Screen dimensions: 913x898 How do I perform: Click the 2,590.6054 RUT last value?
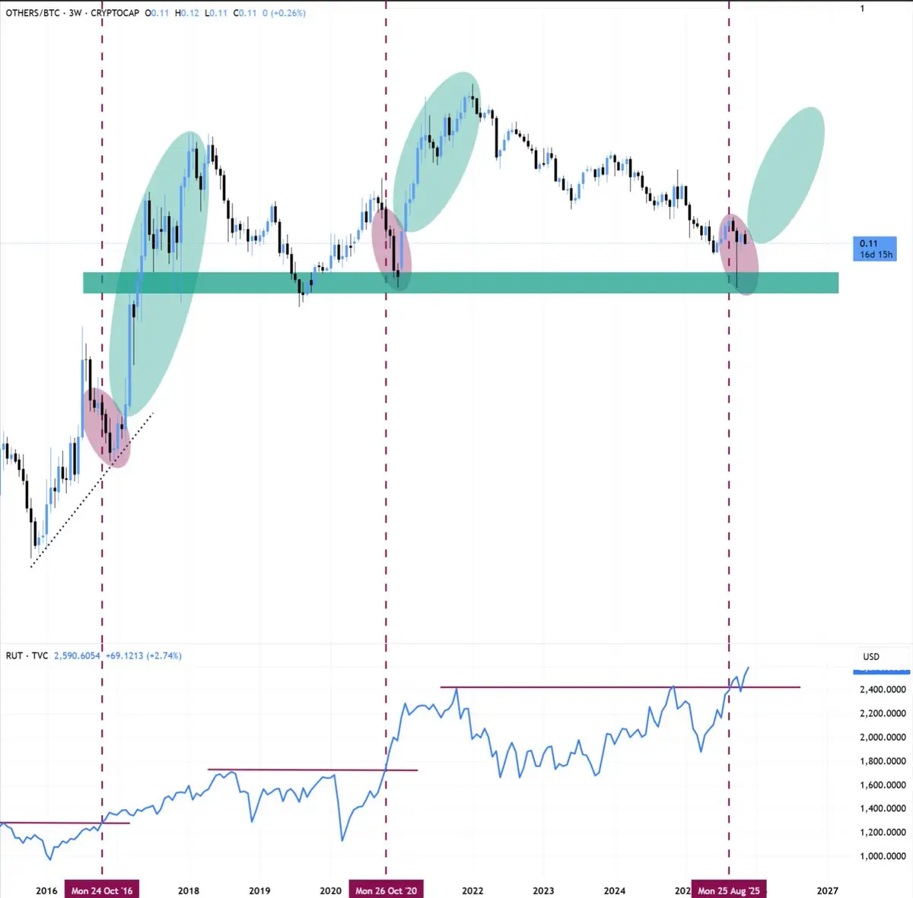[x=77, y=655]
